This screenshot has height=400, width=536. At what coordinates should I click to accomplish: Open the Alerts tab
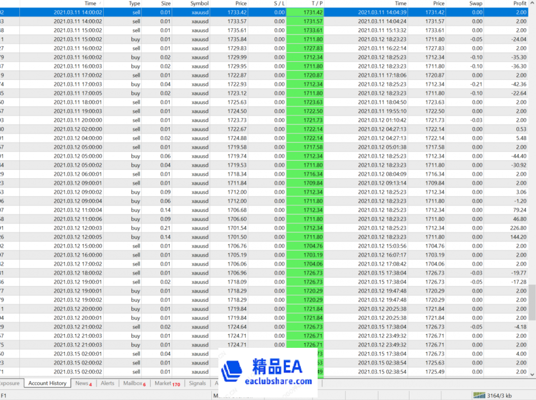[107, 383]
